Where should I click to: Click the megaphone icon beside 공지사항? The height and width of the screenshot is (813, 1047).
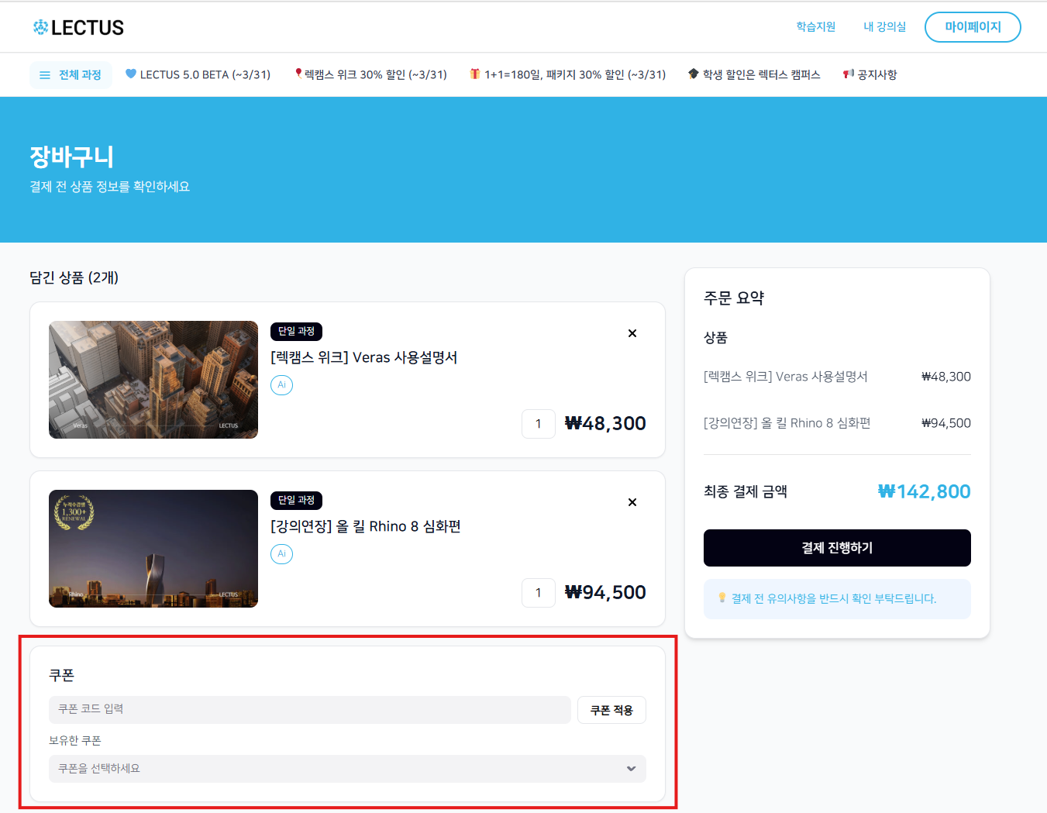click(849, 74)
